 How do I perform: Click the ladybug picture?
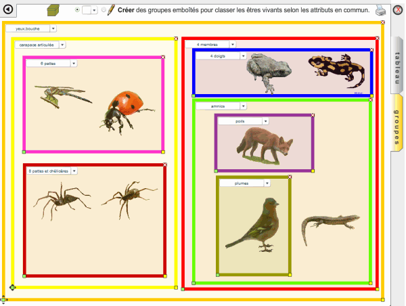127,112
